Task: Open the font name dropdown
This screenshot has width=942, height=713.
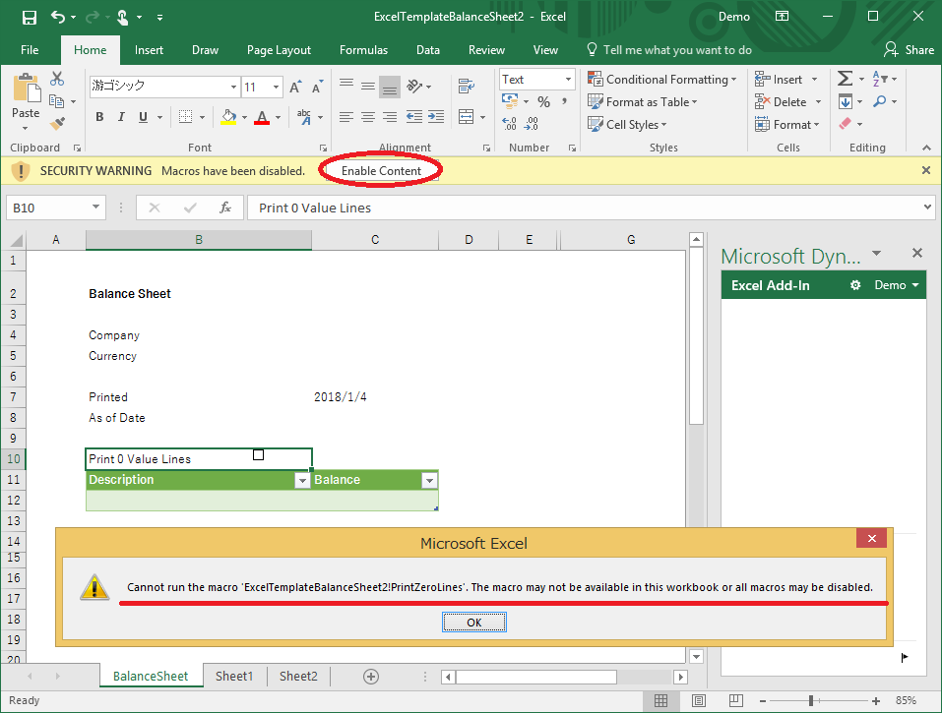Action: 233,87
